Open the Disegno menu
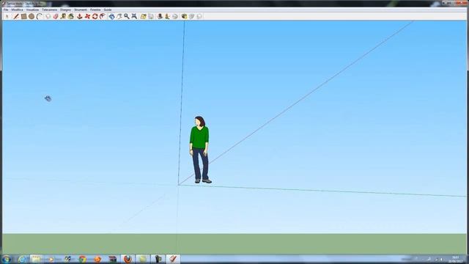 tap(65, 10)
